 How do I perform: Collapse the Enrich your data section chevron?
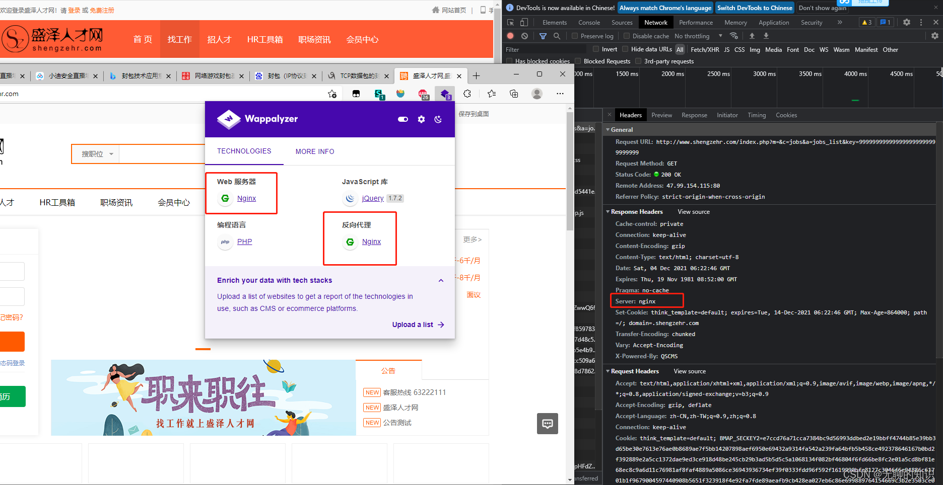441,281
